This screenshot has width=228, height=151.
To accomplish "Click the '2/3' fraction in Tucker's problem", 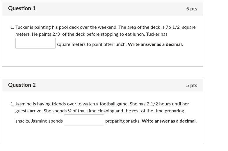I will pos(56,34).
